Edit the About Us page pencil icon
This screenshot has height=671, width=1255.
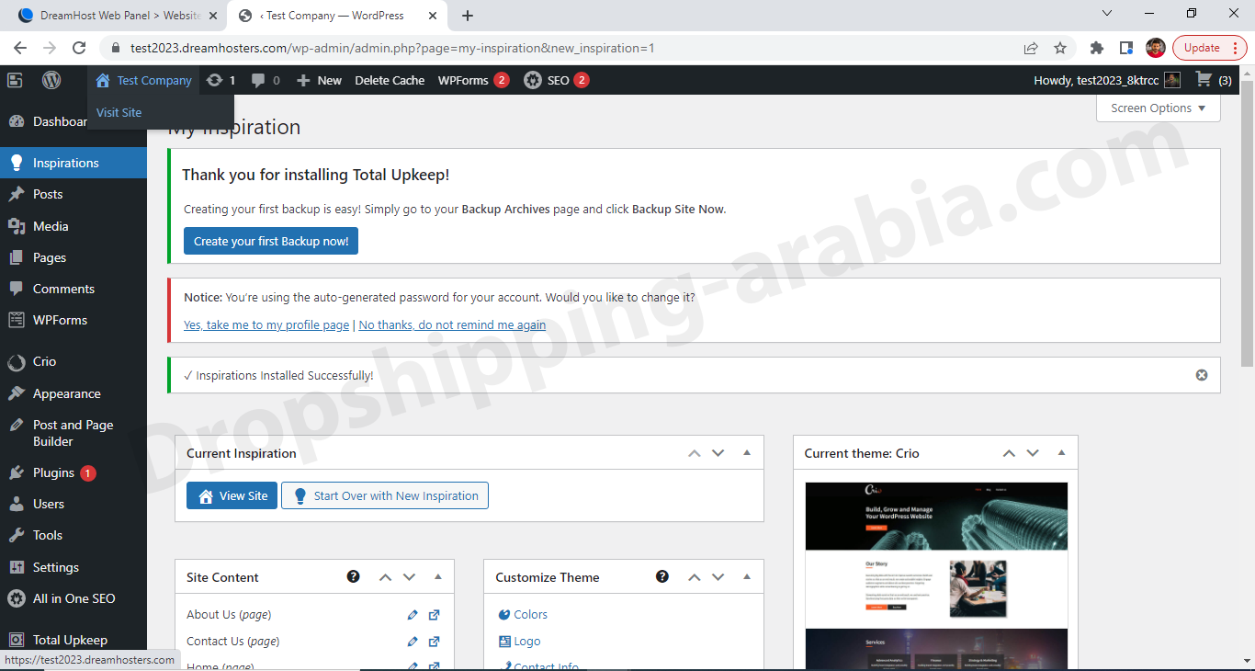tap(413, 615)
